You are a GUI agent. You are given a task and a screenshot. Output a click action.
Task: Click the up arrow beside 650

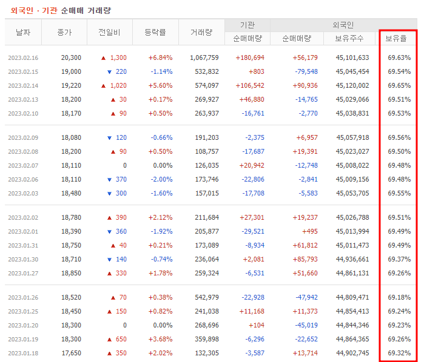[110, 340]
